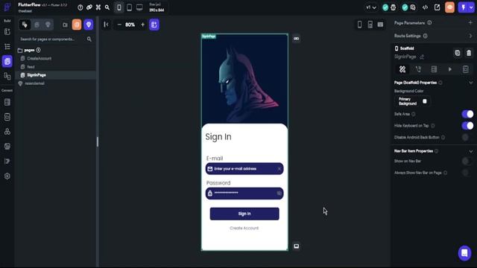Focus the search pages or components field

[56, 39]
